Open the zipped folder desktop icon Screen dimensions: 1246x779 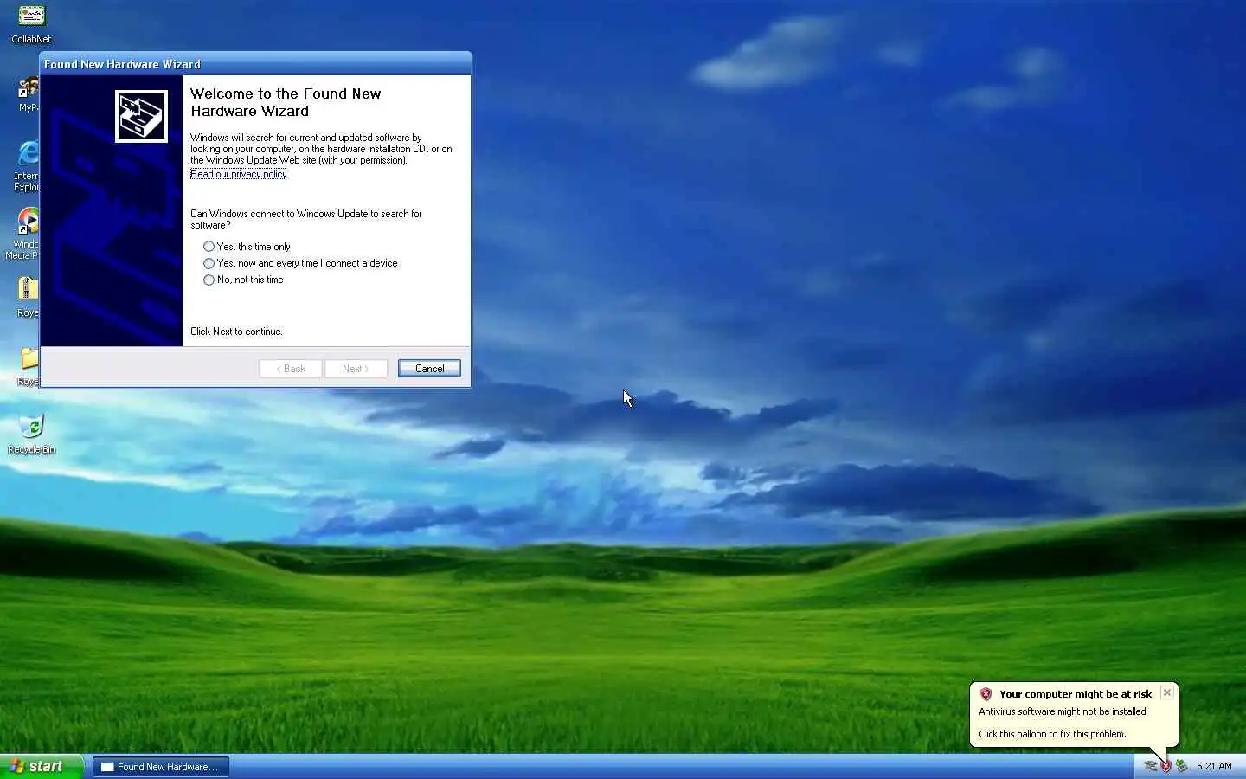coord(28,296)
